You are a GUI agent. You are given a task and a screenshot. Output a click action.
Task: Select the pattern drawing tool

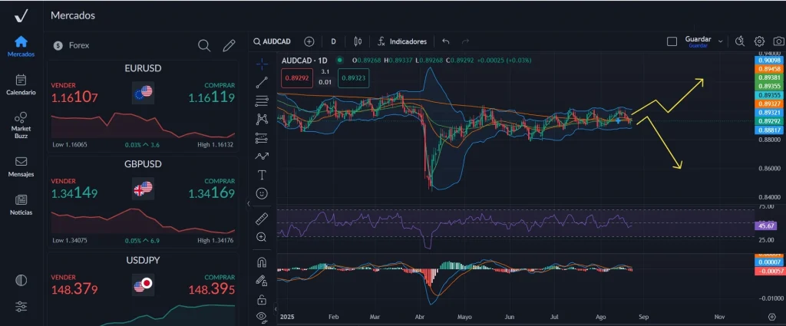click(x=262, y=119)
